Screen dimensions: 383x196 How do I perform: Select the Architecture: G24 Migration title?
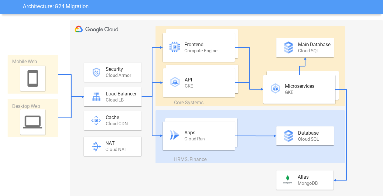(56, 6)
